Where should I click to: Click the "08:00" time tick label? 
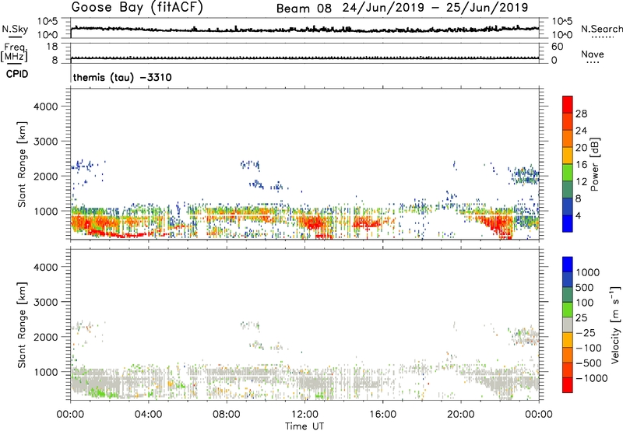(x=227, y=415)
